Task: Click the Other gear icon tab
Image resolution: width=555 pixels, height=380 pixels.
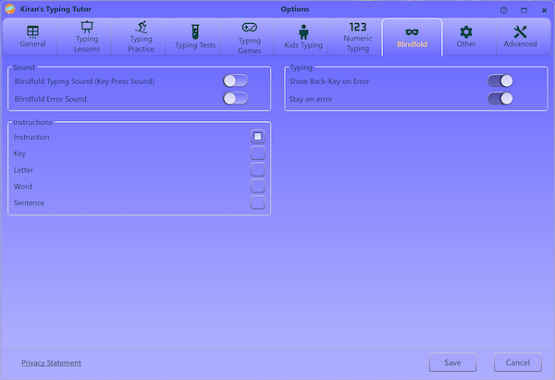Action: pos(466,31)
